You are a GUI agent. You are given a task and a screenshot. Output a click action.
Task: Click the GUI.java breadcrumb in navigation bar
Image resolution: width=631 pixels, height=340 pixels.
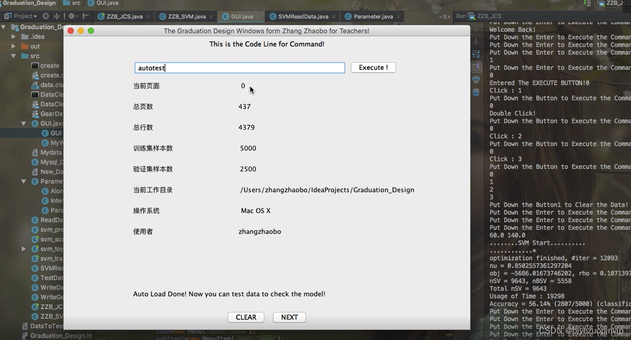coord(103,3)
